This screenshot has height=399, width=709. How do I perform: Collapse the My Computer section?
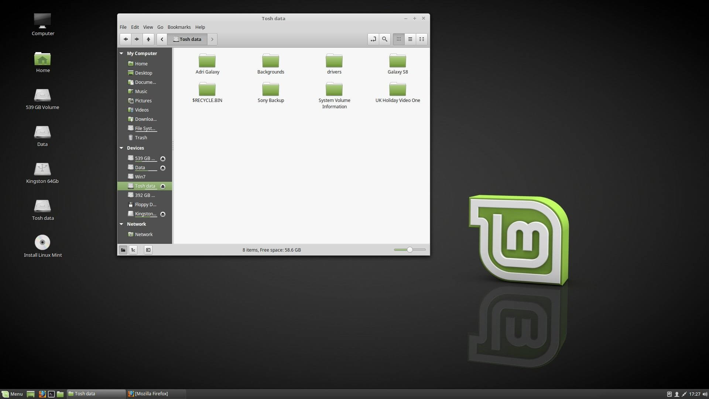121,54
